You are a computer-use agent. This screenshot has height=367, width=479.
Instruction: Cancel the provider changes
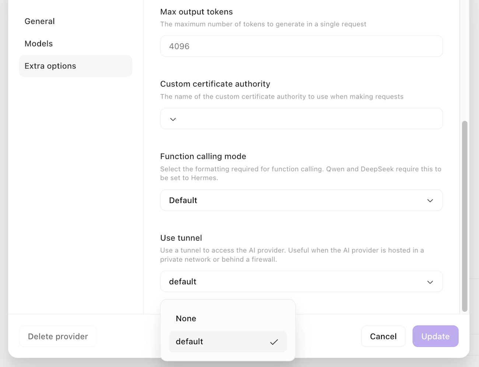[383, 336]
